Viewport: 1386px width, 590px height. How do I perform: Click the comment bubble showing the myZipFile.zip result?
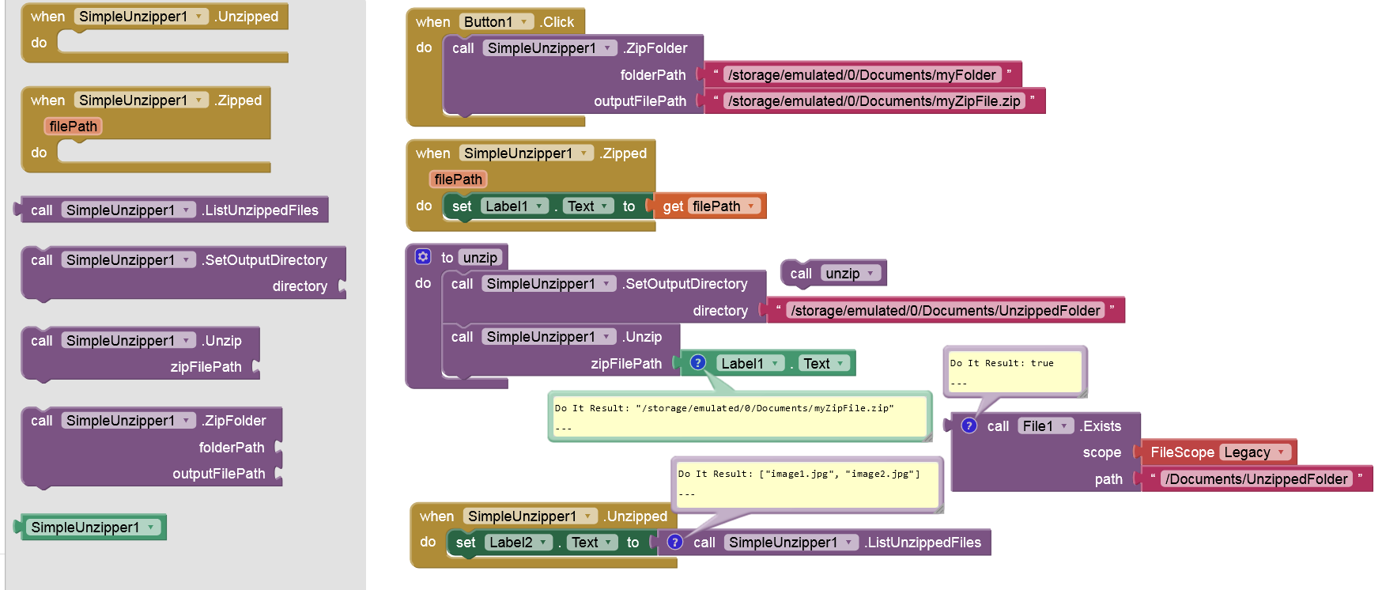[739, 416]
